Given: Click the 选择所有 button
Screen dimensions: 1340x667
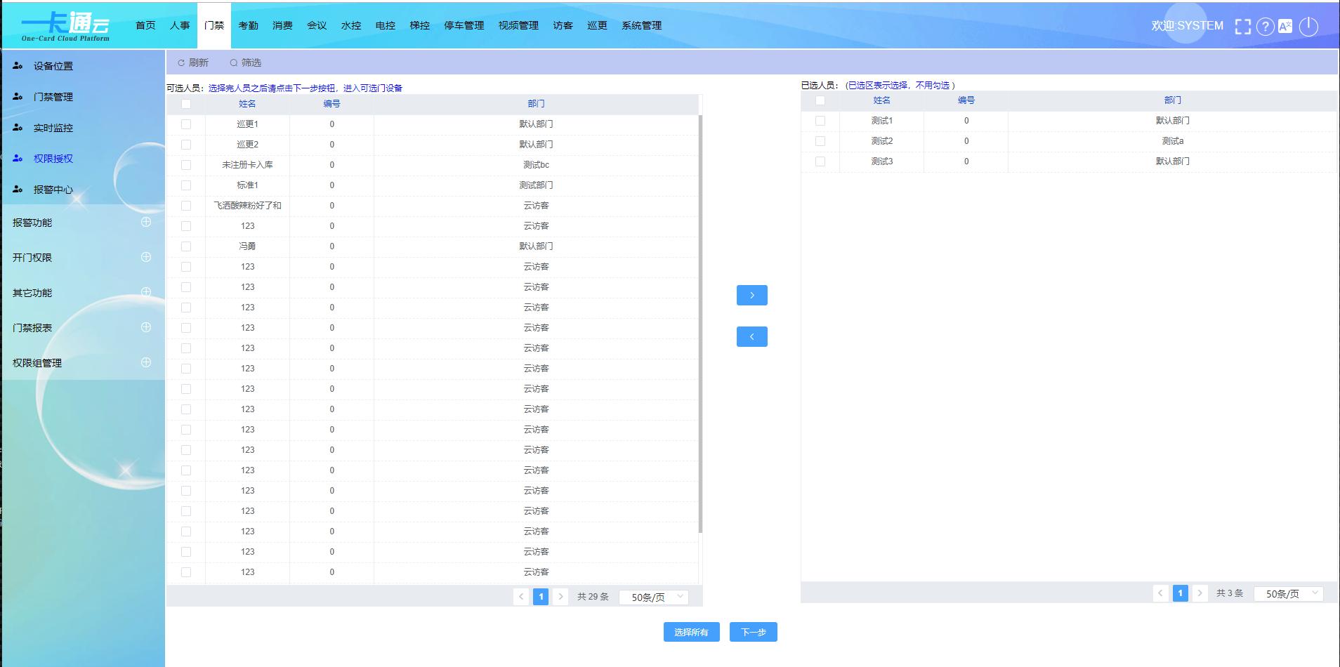Looking at the screenshot, I should pyautogui.click(x=691, y=633).
